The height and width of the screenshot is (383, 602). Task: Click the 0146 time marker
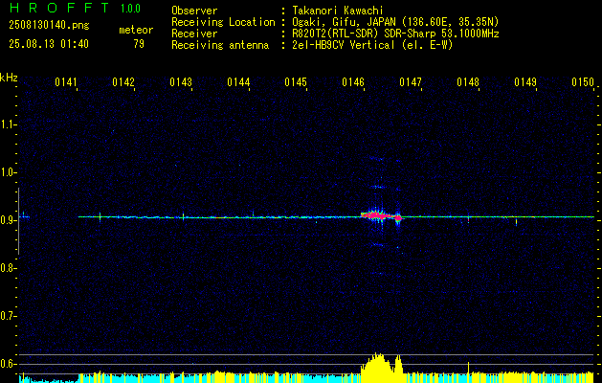pyautogui.click(x=353, y=82)
